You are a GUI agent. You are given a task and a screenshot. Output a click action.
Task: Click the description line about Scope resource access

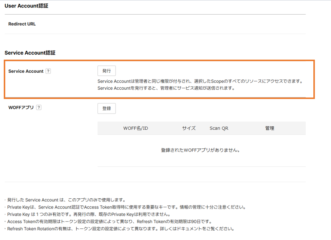pos(200,81)
